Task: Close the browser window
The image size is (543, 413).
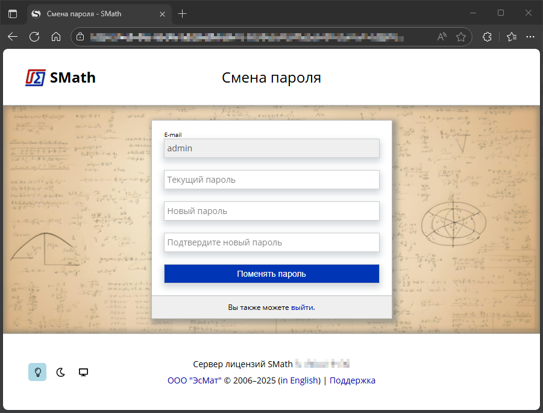Action: 528,13
